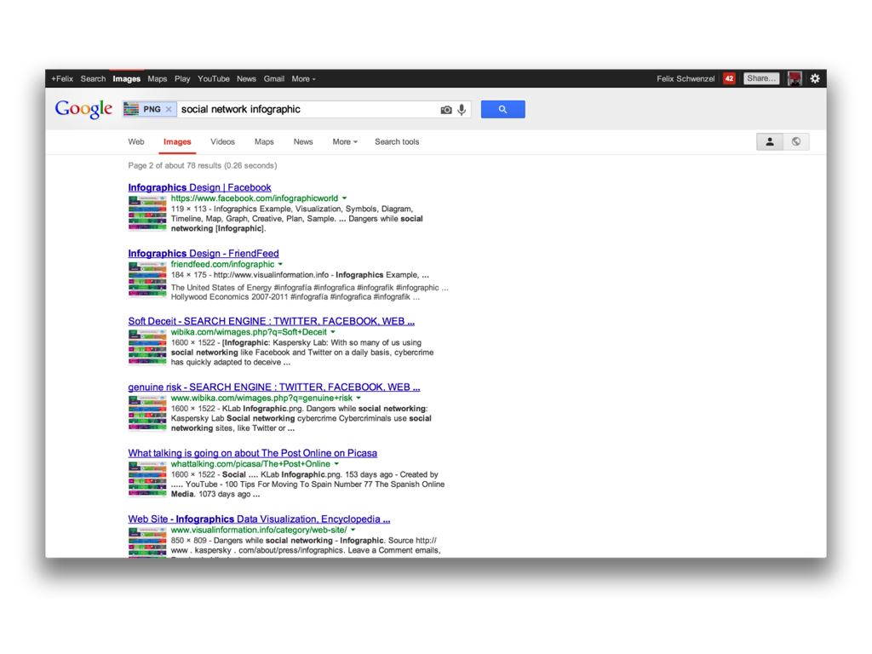Click the Google logo
872x654 pixels.
coord(83,109)
